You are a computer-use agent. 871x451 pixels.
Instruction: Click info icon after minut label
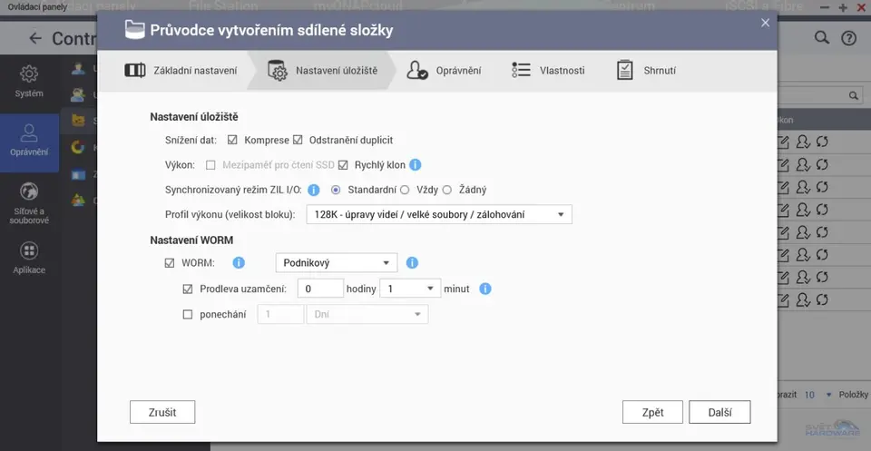tap(485, 289)
